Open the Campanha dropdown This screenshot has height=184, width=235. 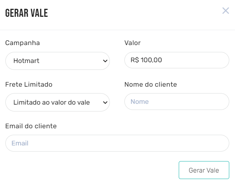point(57,61)
